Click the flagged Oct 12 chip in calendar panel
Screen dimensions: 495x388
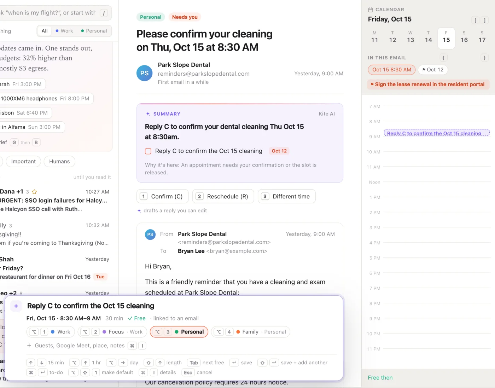(433, 70)
